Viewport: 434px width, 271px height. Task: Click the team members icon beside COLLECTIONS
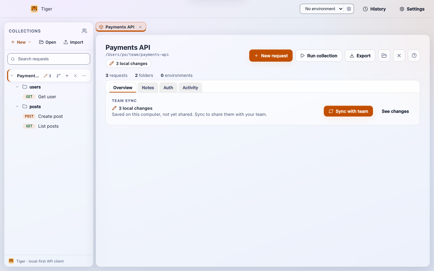tap(84, 31)
